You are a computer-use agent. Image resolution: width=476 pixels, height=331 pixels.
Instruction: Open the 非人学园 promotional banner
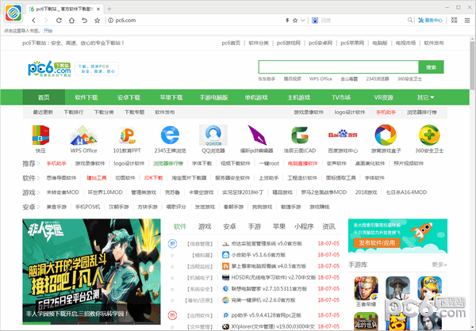coord(91,272)
